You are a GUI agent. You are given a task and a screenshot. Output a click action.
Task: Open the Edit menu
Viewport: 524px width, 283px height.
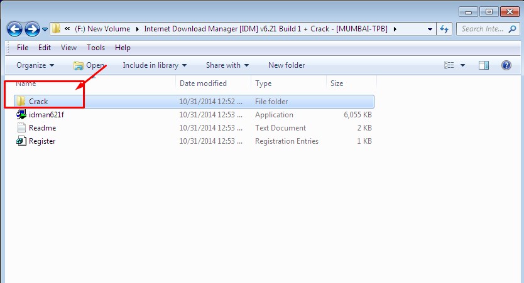click(x=45, y=48)
